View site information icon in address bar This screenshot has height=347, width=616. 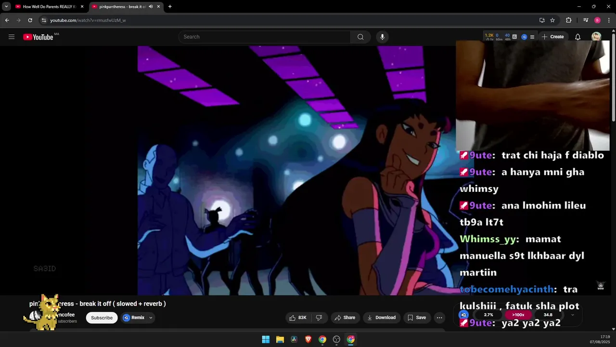[x=44, y=20]
